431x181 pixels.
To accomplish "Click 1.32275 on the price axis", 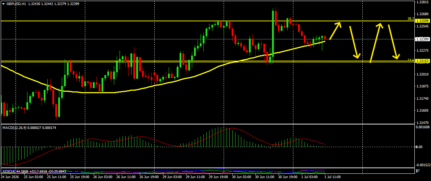I will (422, 50).
